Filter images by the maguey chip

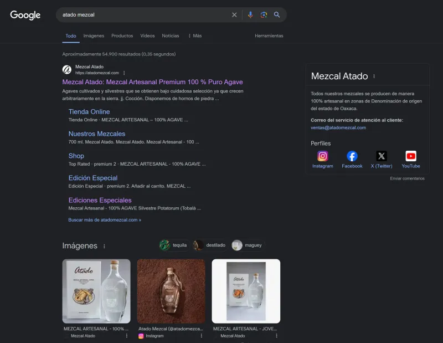[x=248, y=245]
